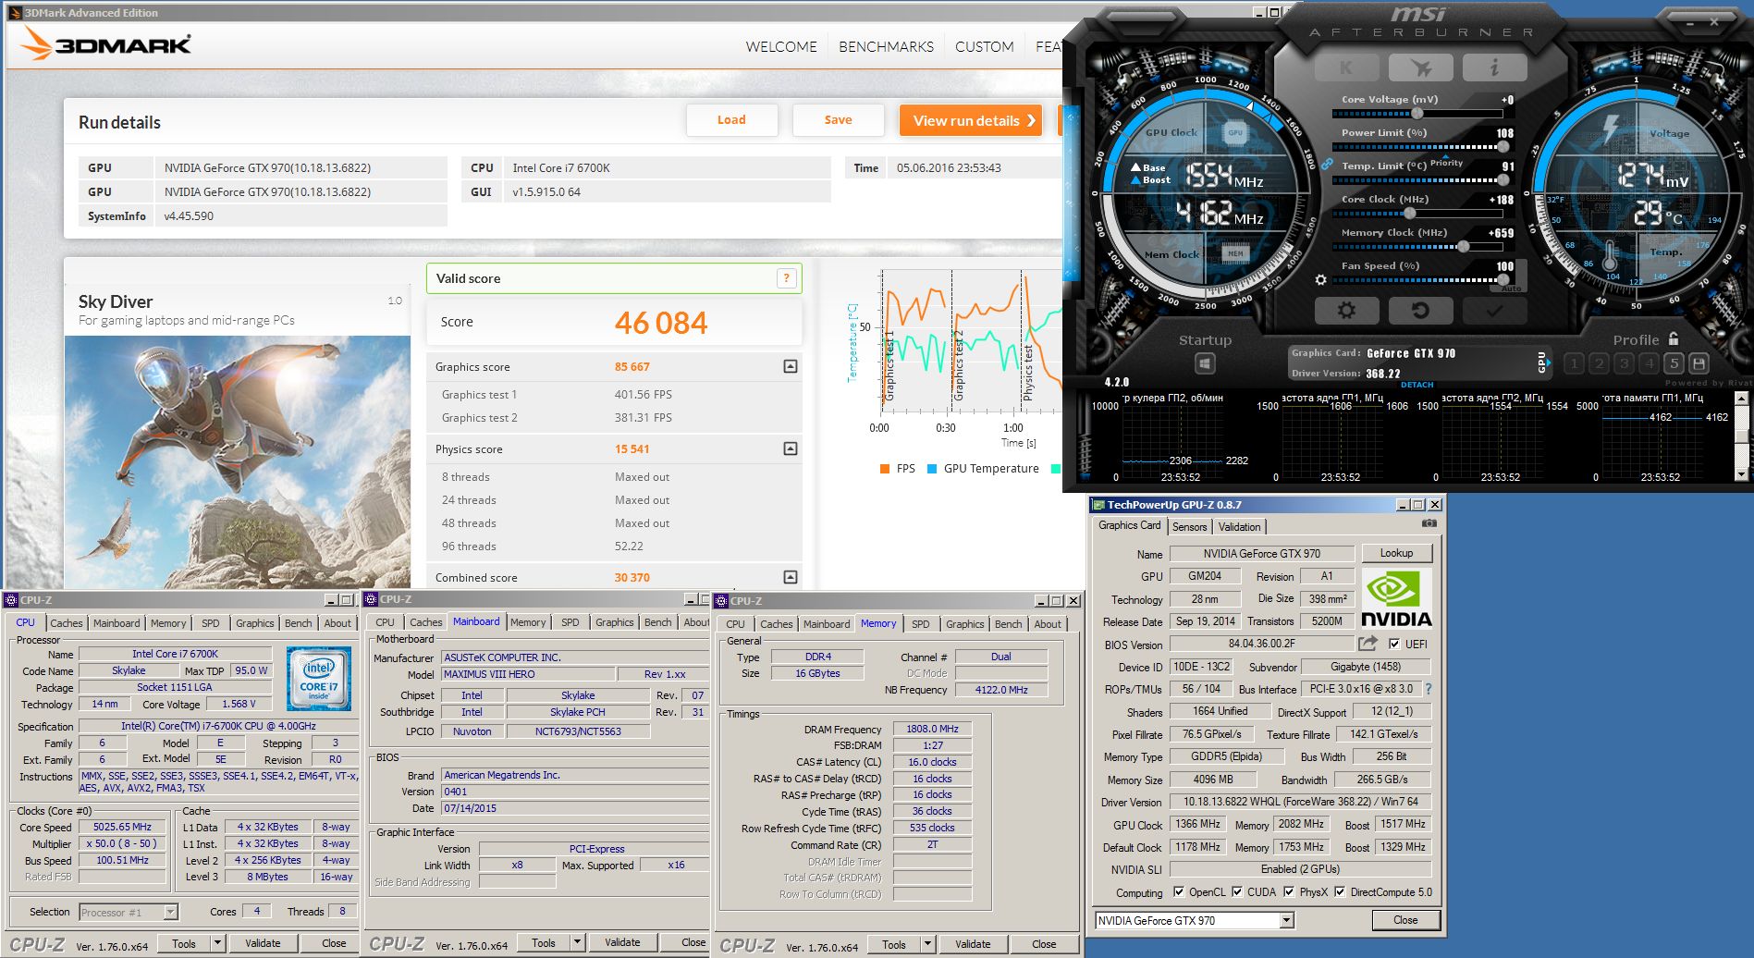Open Bench tab in the Mainboard CPU-Z window
The image size is (1754, 958).
tap(657, 622)
